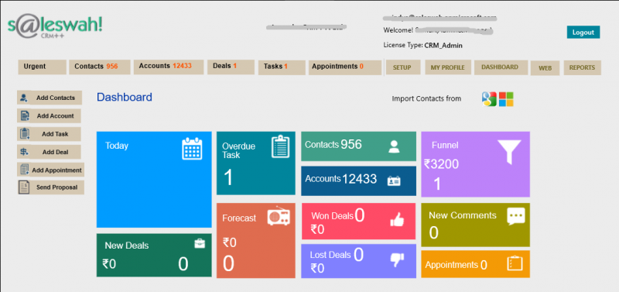Open MY PROFILE menu

coord(448,67)
